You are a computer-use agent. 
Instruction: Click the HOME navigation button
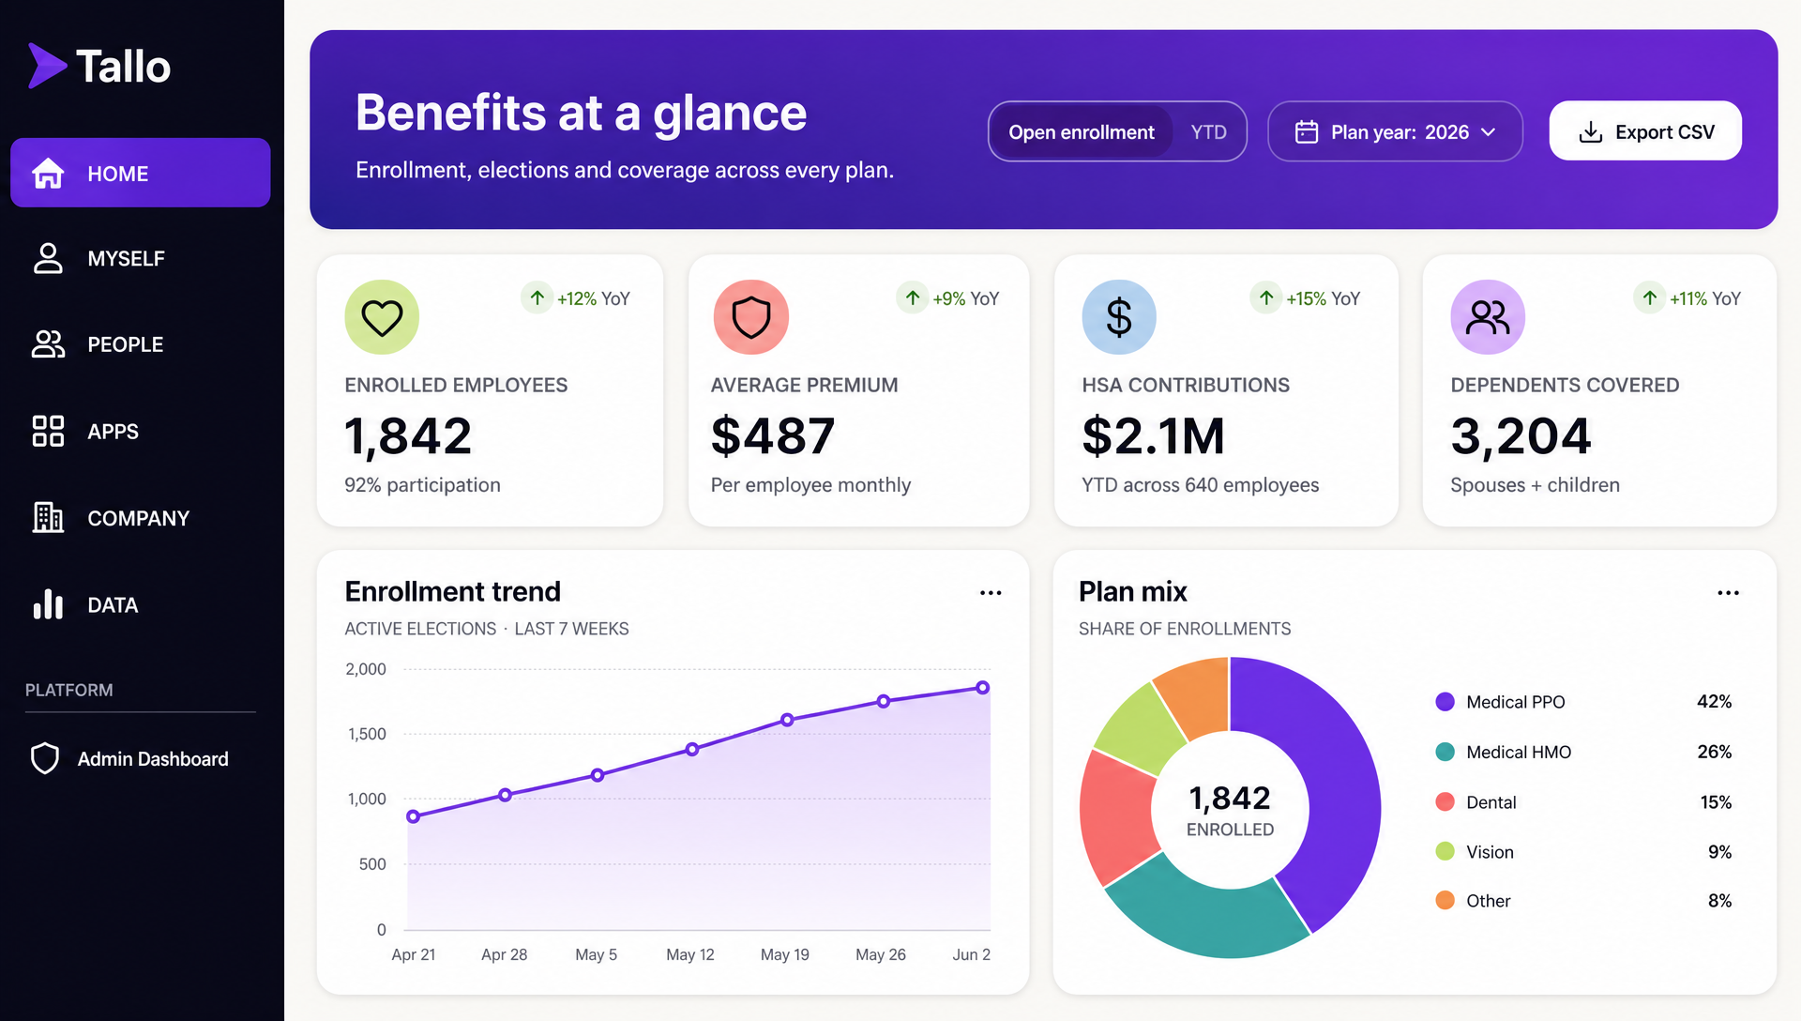pyautogui.click(x=141, y=173)
